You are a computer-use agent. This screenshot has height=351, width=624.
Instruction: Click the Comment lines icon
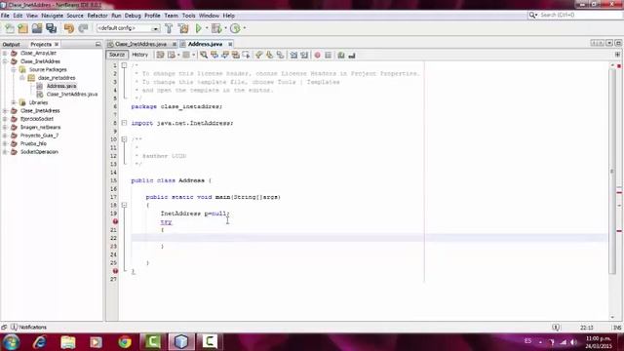click(341, 55)
